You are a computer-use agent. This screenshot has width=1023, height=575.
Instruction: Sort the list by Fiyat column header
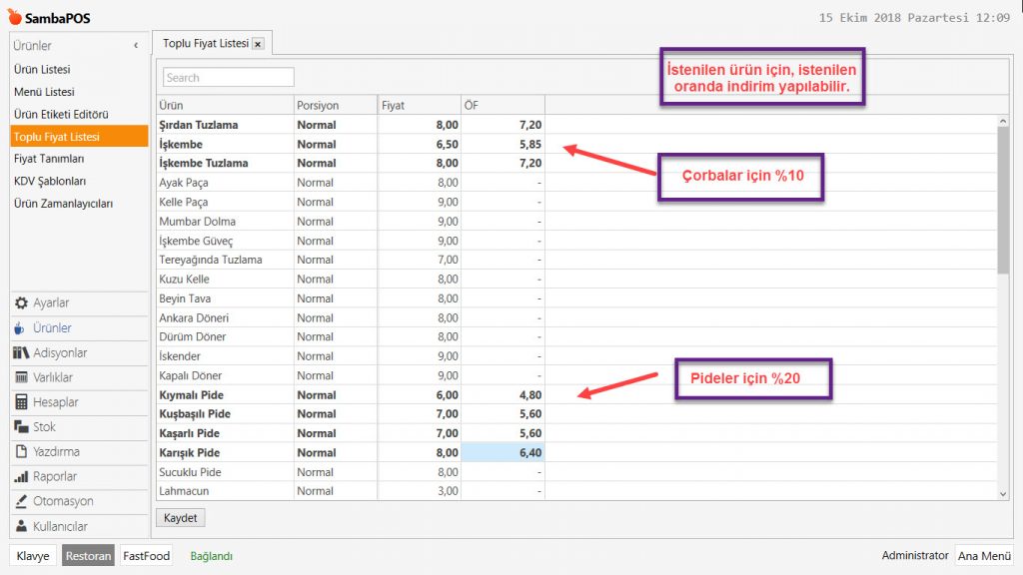tap(418, 105)
